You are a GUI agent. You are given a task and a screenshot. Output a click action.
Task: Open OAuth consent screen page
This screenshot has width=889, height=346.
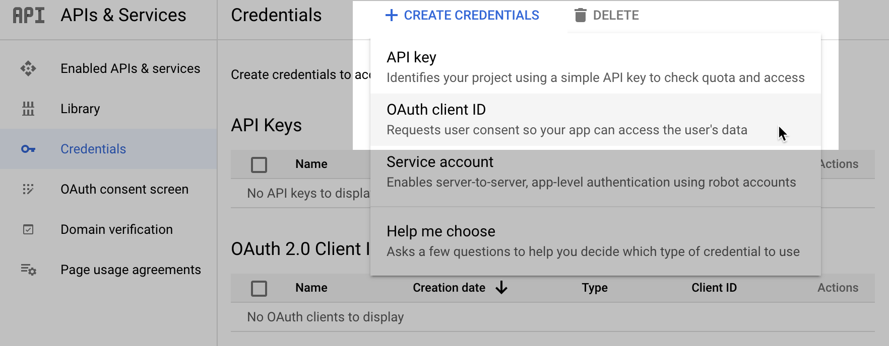coord(124,189)
